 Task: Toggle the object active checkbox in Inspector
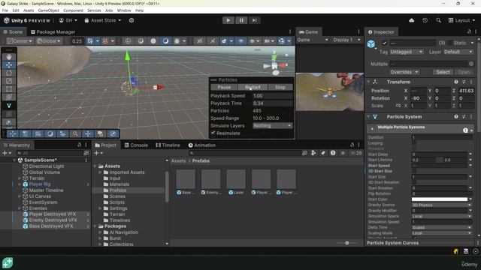point(384,43)
